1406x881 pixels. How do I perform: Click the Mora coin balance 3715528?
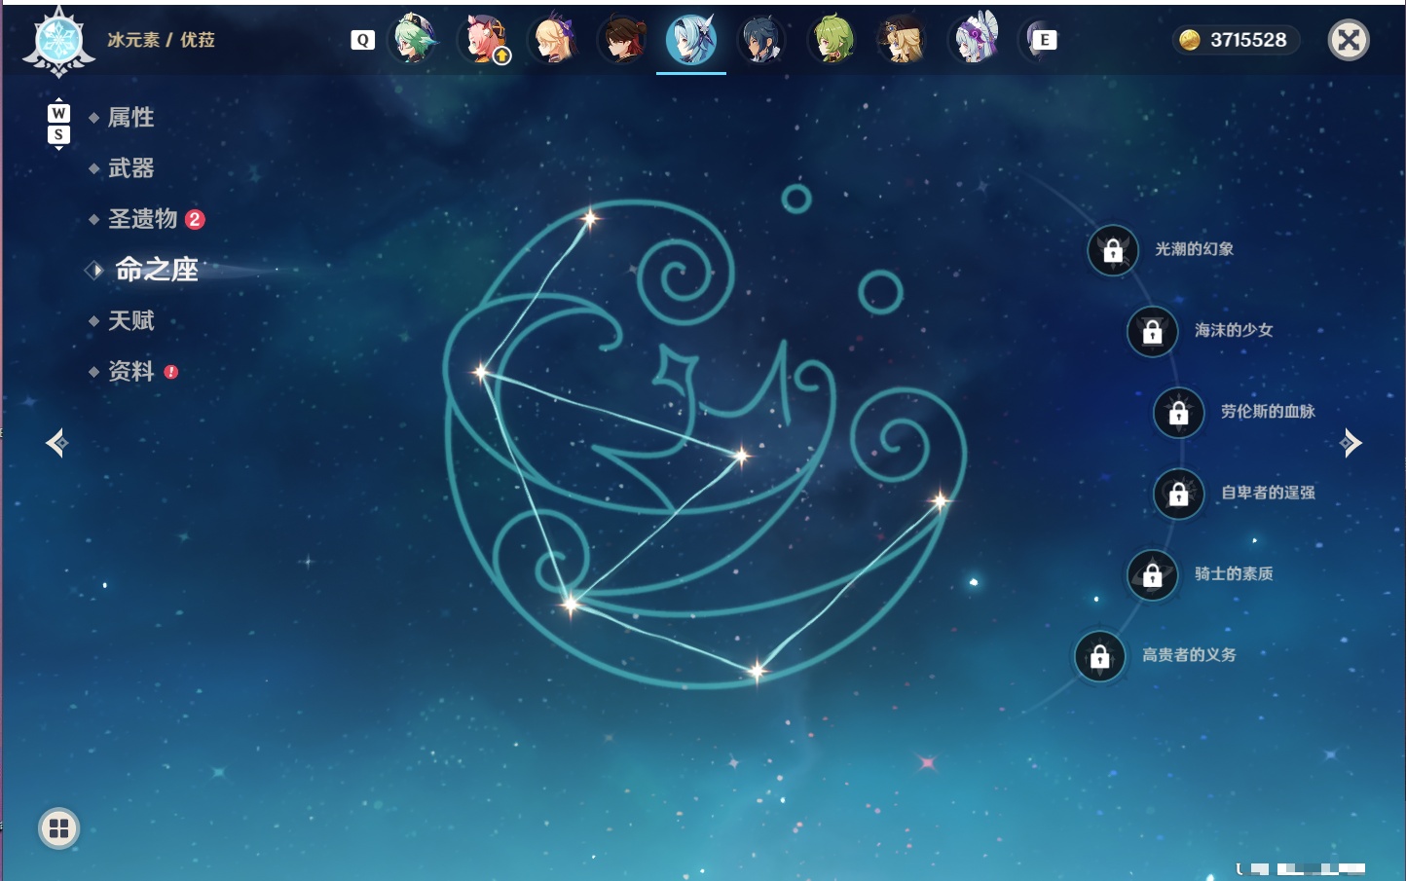point(1235,40)
